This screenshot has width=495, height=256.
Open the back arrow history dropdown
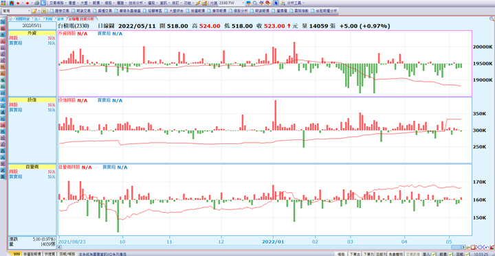(23, 3)
